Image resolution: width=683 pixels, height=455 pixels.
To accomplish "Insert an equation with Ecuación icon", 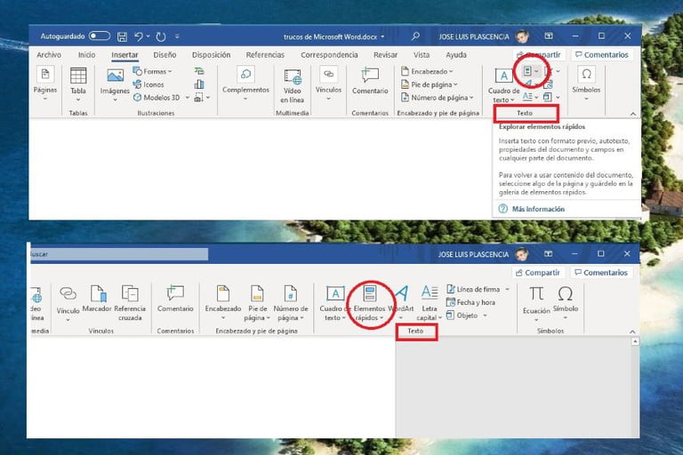I will tap(536, 293).
